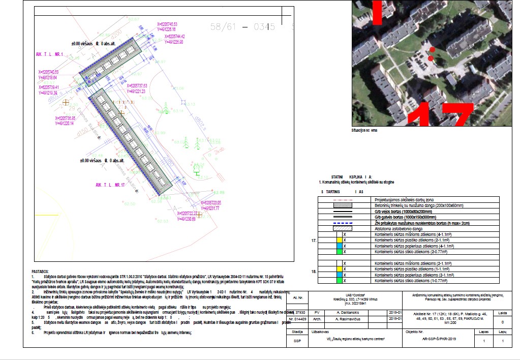Click legend text 'G/b vejos bortas (1000x80x200mm)'

[403, 212]
